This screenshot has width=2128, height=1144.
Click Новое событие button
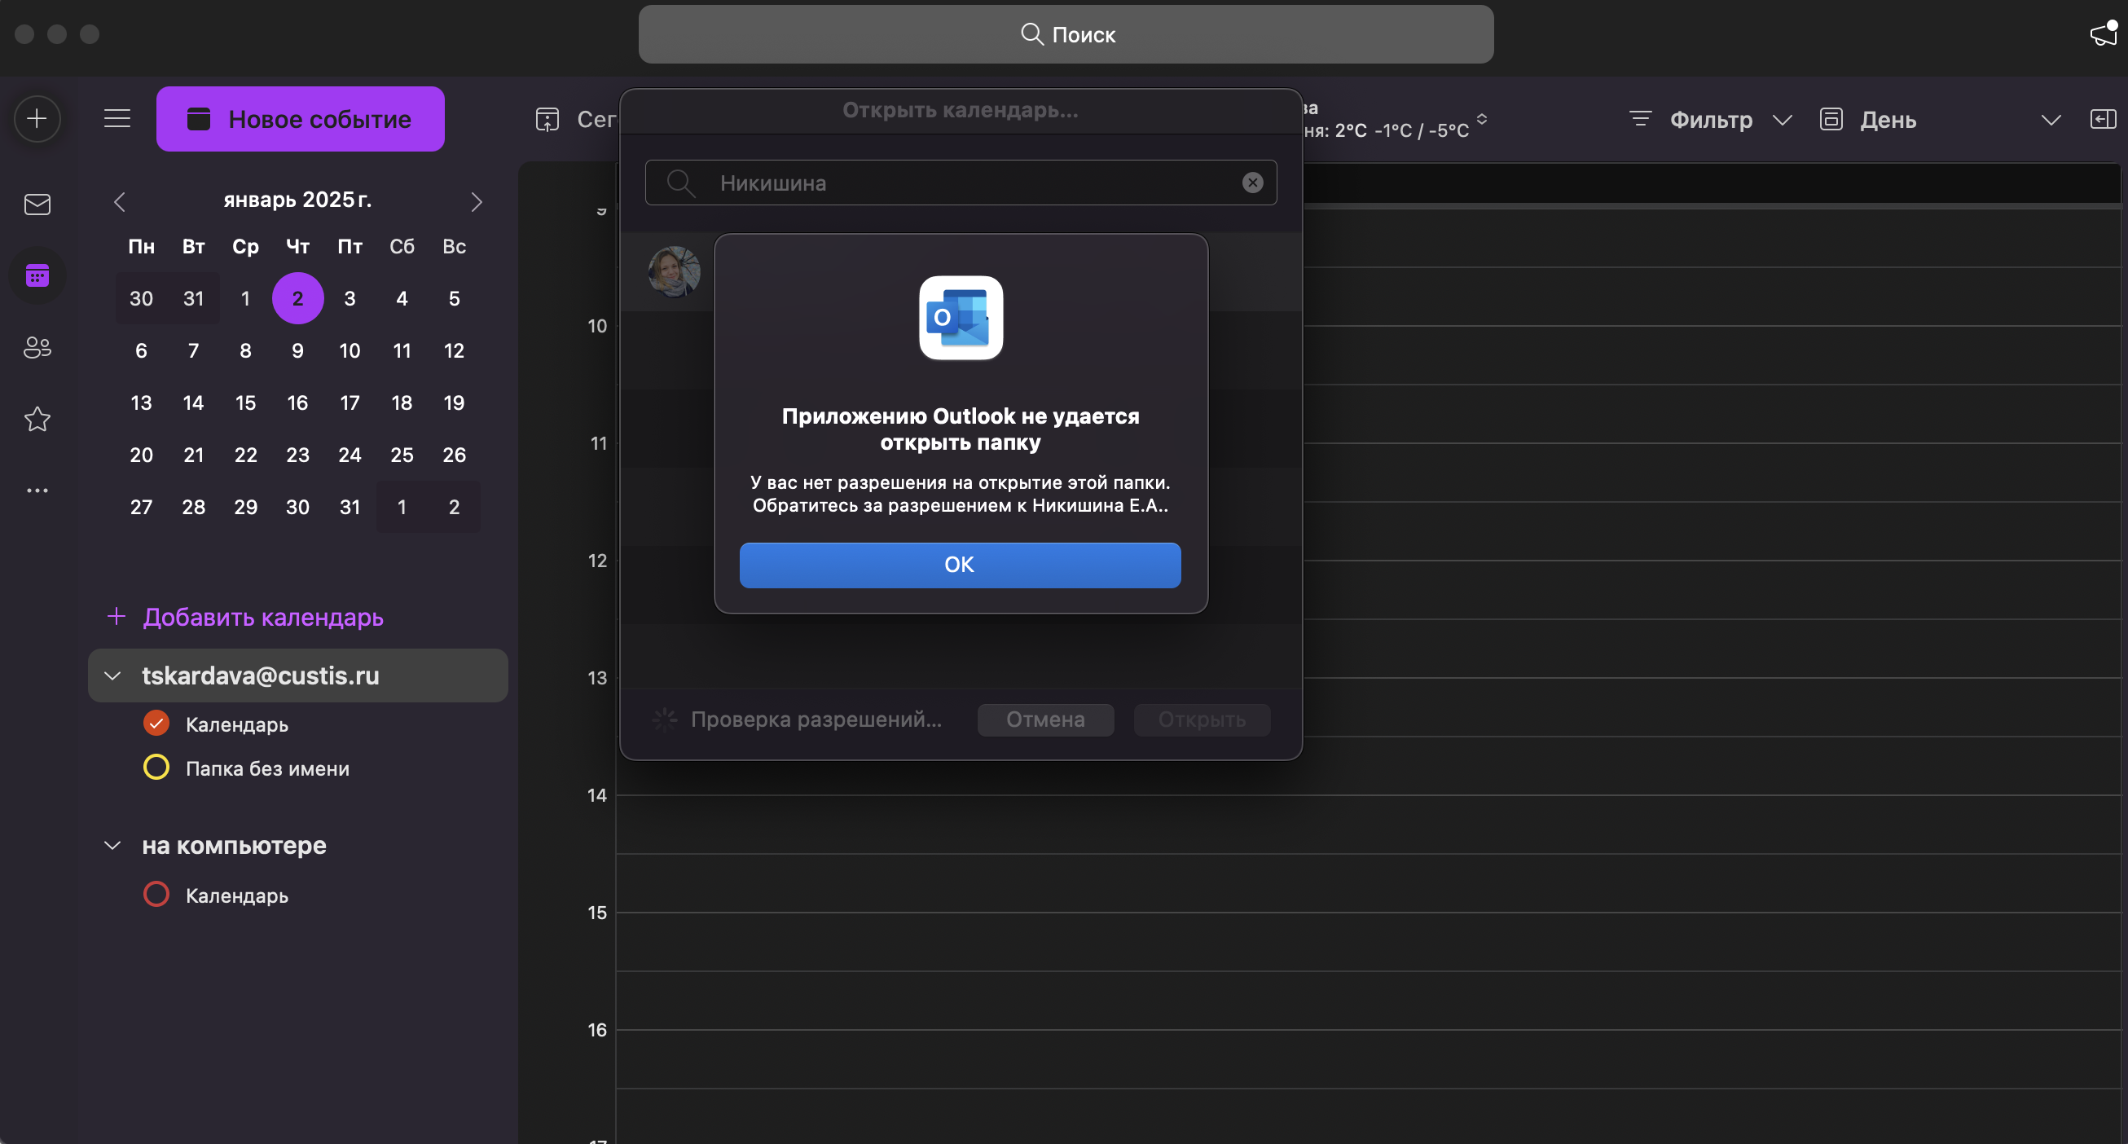pyautogui.click(x=300, y=119)
